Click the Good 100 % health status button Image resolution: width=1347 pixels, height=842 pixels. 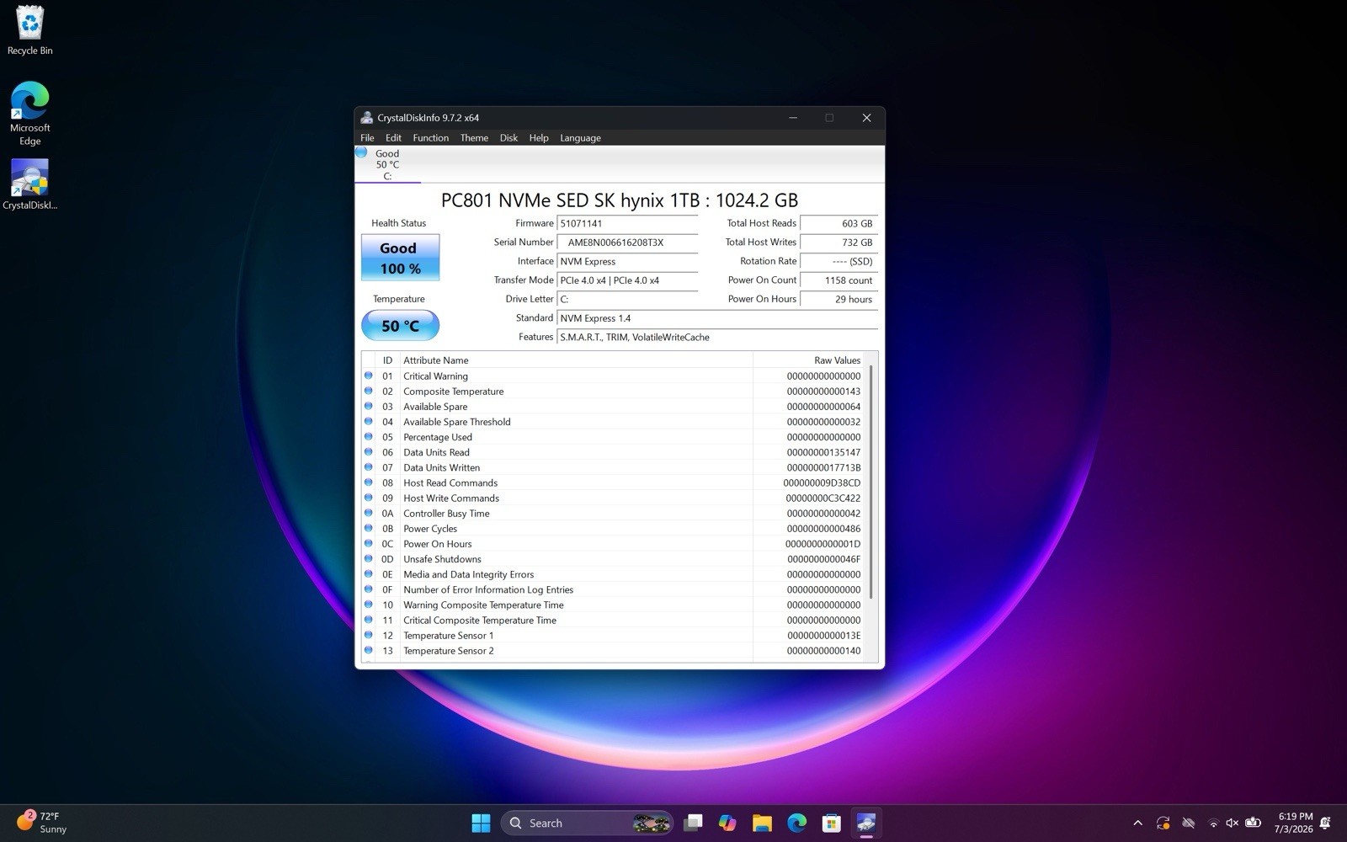(x=400, y=258)
